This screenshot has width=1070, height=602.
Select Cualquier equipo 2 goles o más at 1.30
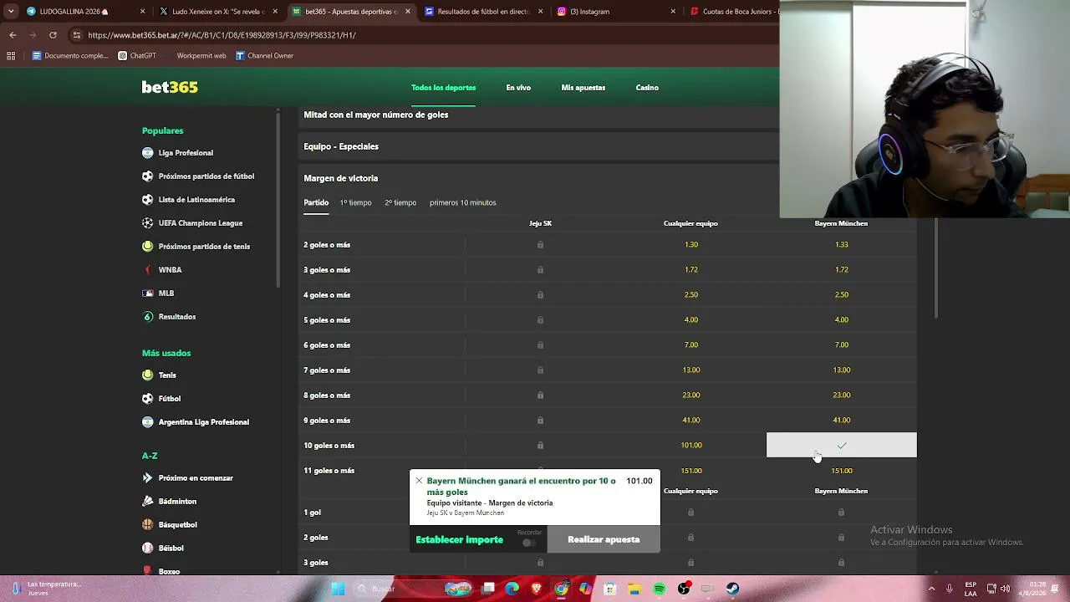(691, 245)
